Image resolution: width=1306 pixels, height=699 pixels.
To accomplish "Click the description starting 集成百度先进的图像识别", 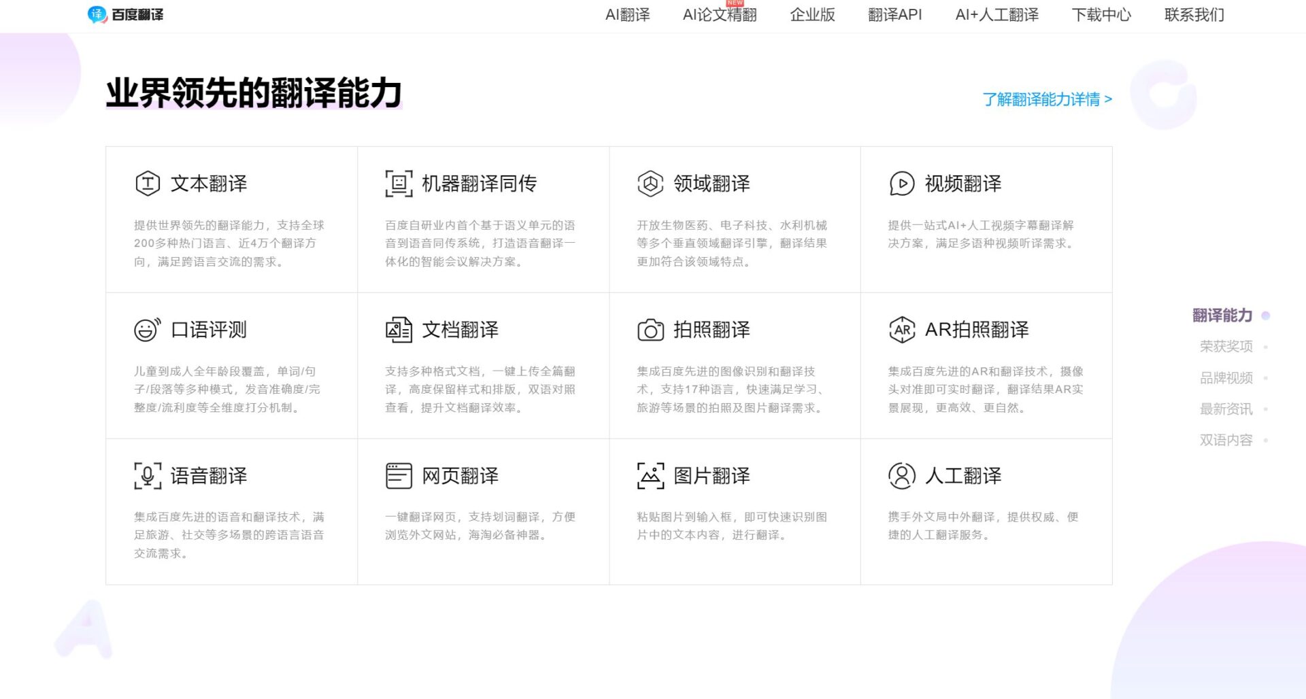I will [x=732, y=390].
